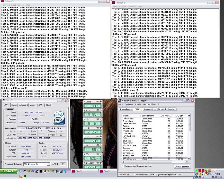The width and height of the screenshot is (224, 179).
Task: Click horizontal scroll-right arrow in process list
Action: (186, 162)
